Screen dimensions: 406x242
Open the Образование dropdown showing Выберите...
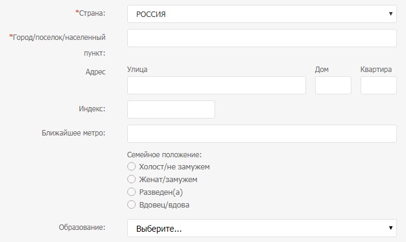262,228
